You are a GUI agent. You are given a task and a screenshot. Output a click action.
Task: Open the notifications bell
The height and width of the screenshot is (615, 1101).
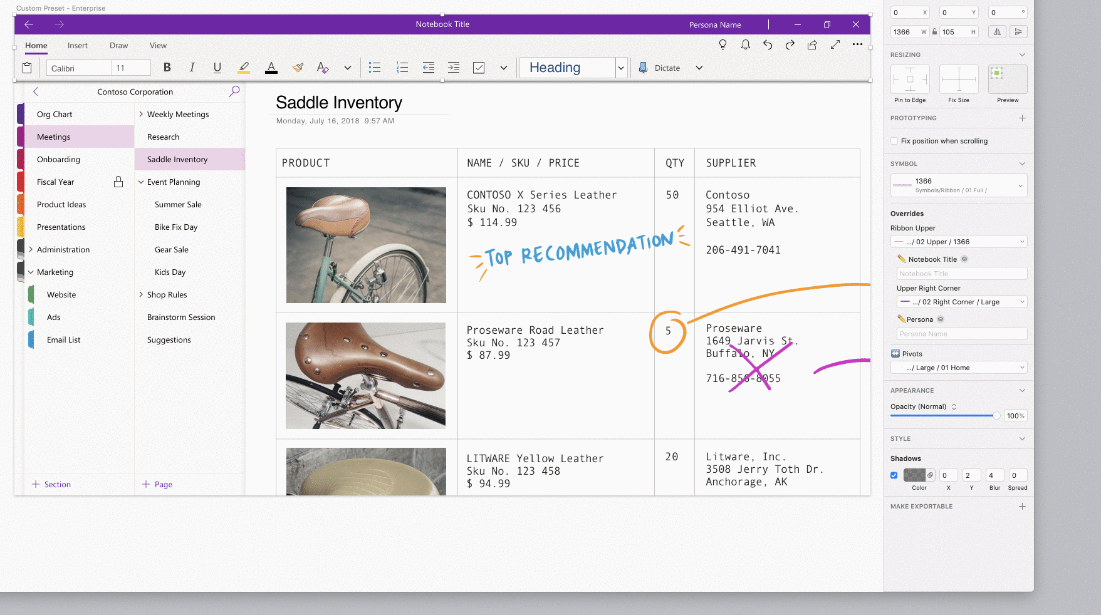pos(745,45)
